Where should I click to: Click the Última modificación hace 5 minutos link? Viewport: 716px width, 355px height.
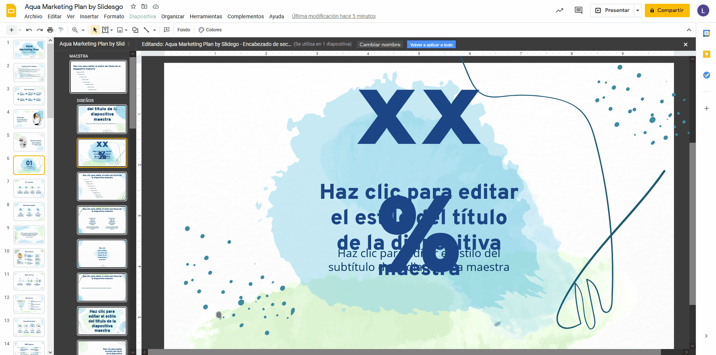(x=334, y=16)
